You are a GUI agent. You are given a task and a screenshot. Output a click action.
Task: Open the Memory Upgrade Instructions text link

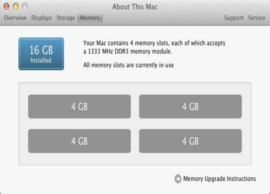[219, 179]
